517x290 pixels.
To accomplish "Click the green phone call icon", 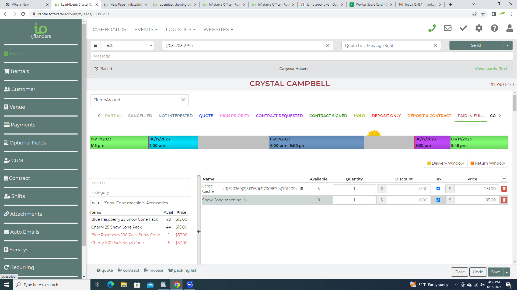I will point(432,28).
